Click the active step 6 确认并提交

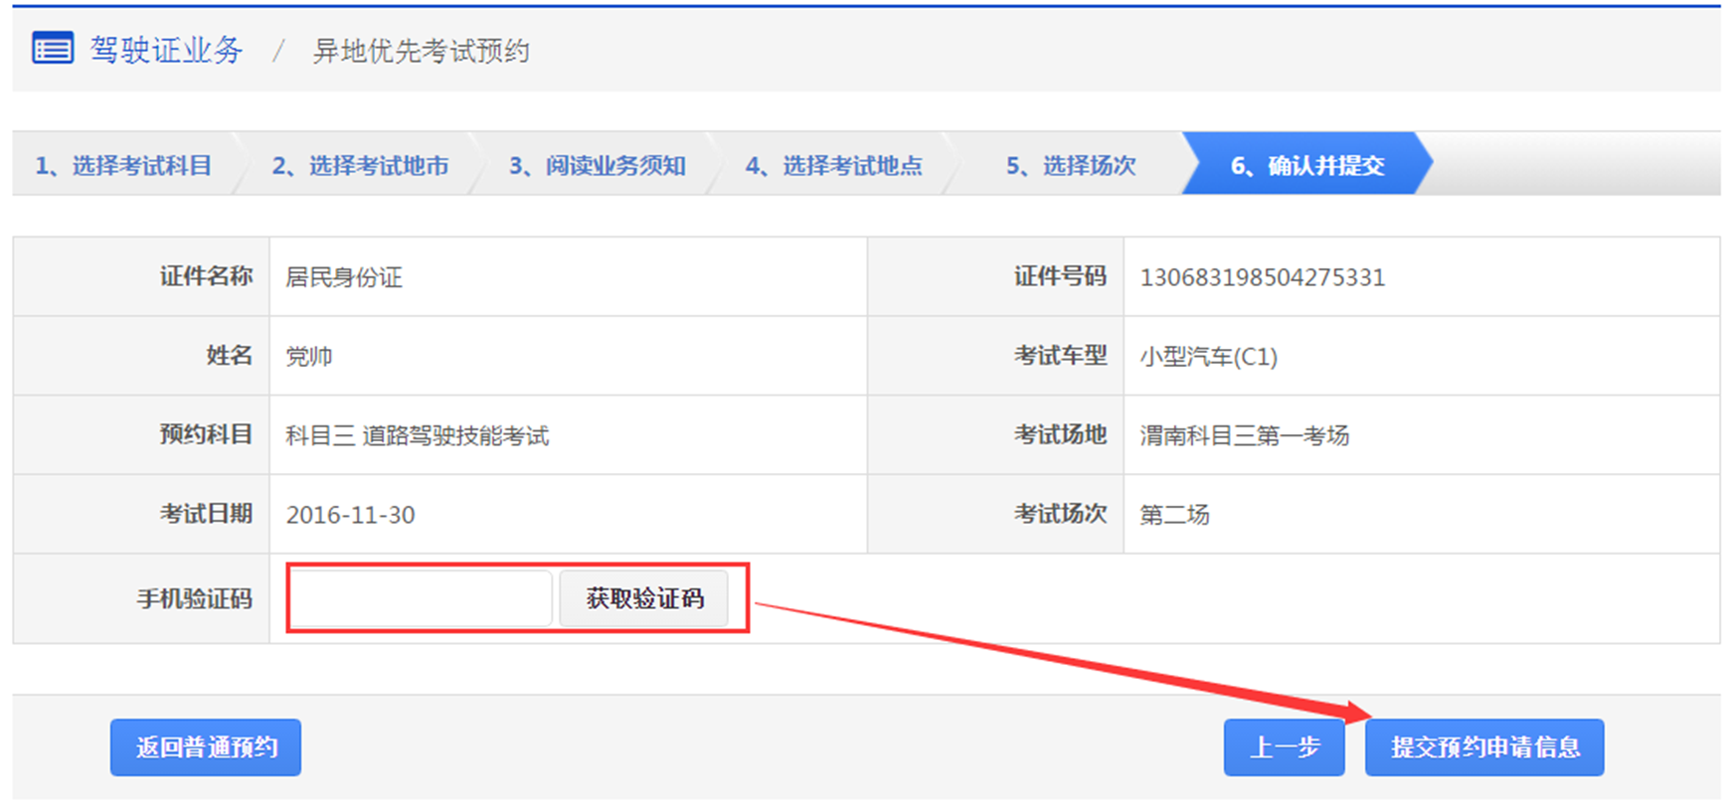click(x=1306, y=165)
